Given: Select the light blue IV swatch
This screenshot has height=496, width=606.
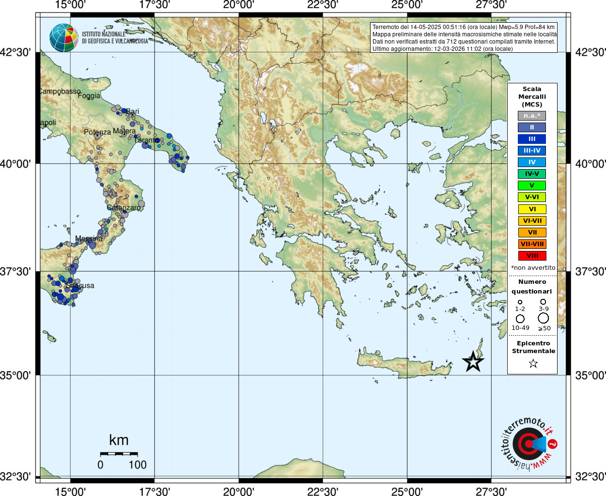Looking at the screenshot, I should tap(532, 162).
